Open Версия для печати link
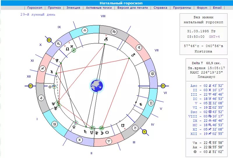This screenshot has height=158, width=233. (x=133, y=8)
